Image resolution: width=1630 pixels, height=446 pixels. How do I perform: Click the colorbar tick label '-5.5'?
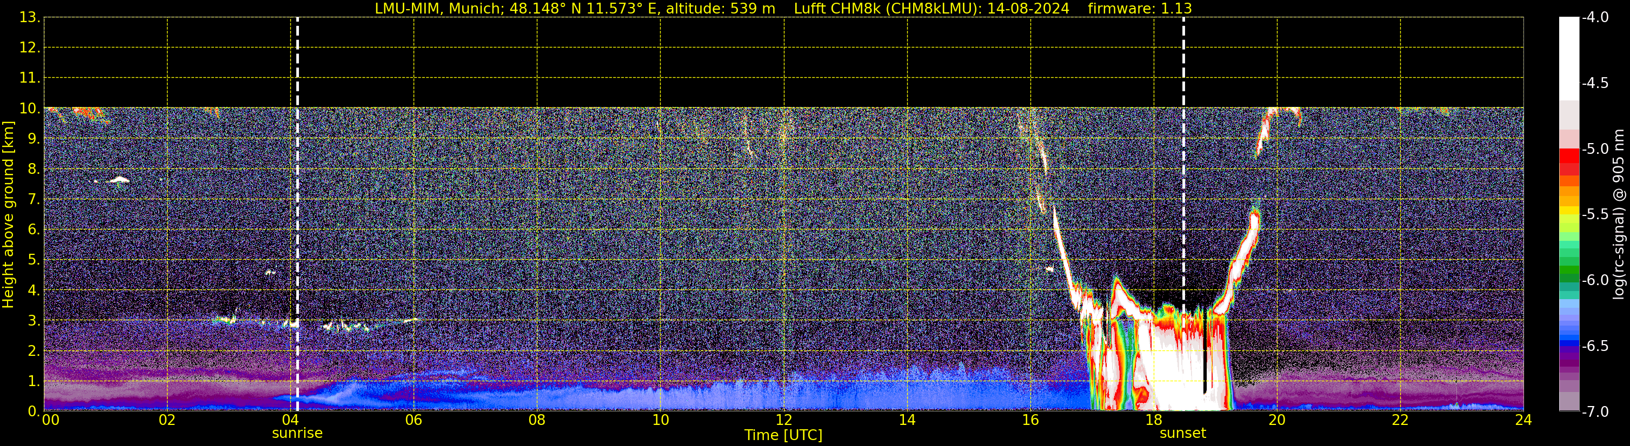pyautogui.click(x=1595, y=215)
